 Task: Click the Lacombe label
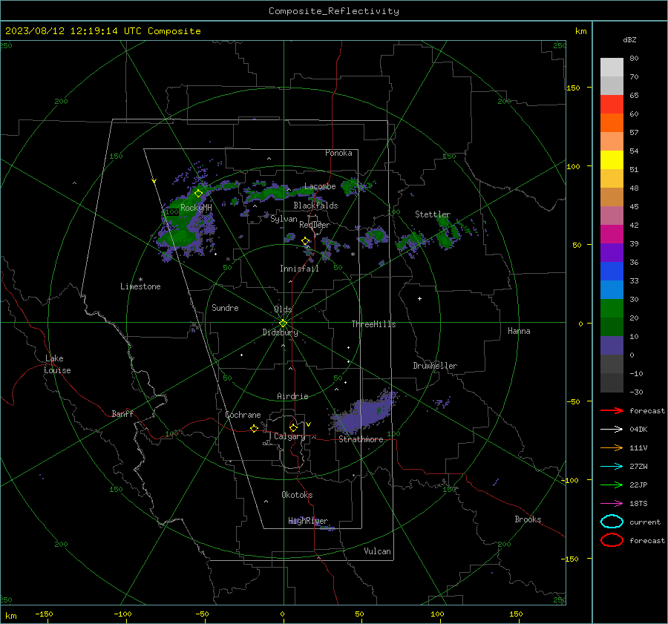tap(320, 186)
